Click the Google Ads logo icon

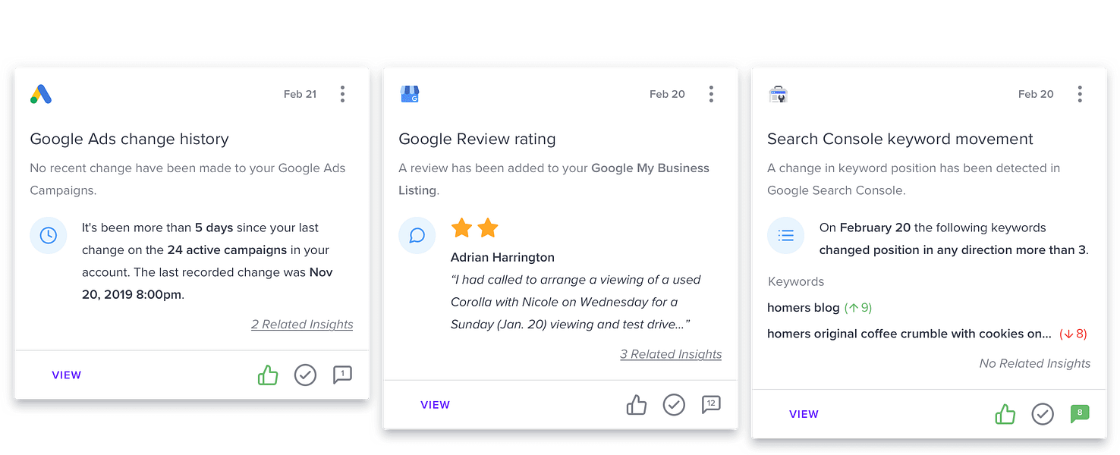tap(41, 94)
